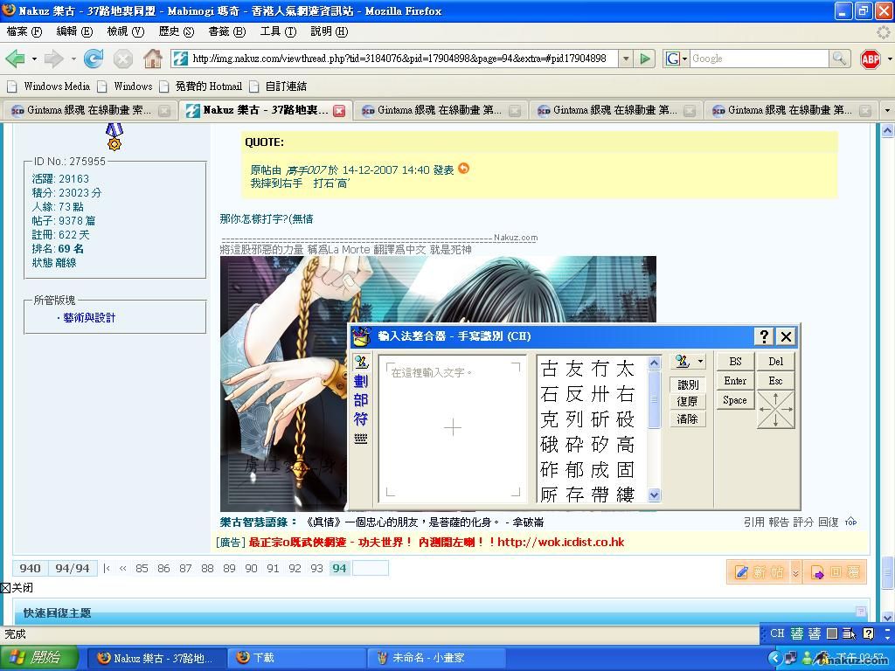Click the Space button in IME pad
The image size is (895, 671).
(735, 400)
